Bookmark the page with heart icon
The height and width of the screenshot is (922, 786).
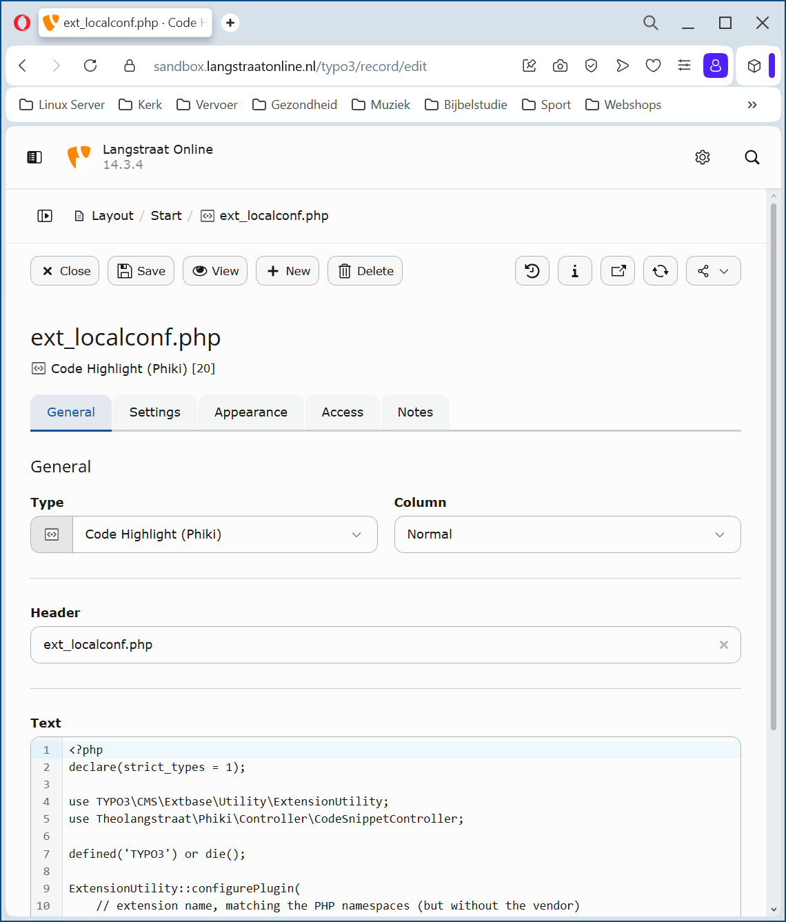[x=653, y=66]
